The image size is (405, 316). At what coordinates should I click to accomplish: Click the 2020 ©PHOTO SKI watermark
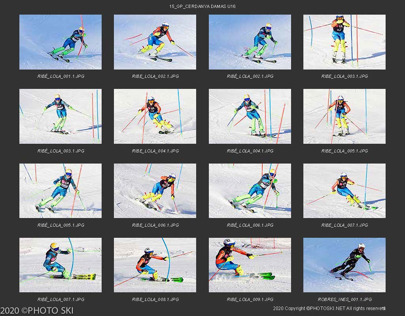(37, 310)
